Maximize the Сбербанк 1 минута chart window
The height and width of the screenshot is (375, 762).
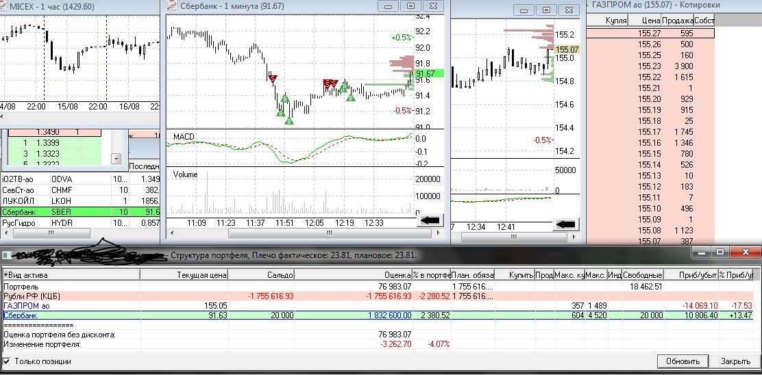(x=411, y=6)
